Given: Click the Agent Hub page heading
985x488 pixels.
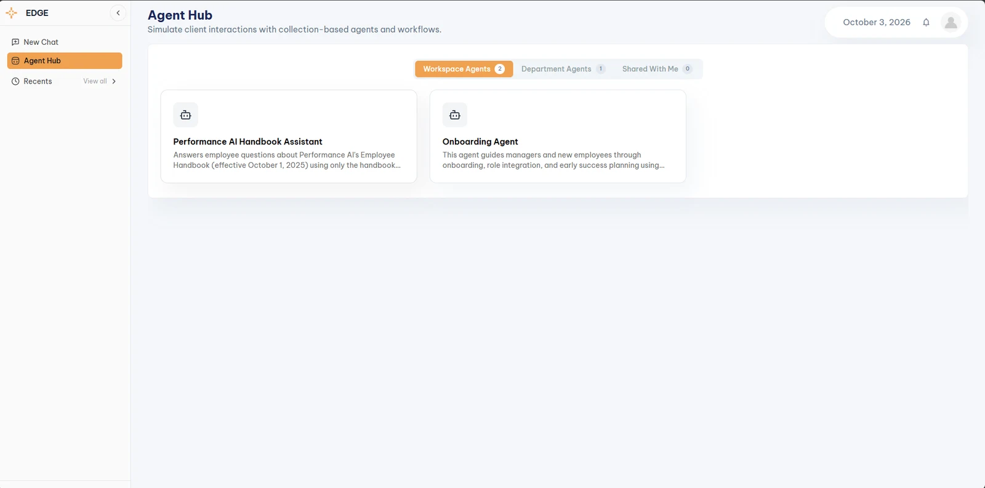Looking at the screenshot, I should [x=180, y=15].
